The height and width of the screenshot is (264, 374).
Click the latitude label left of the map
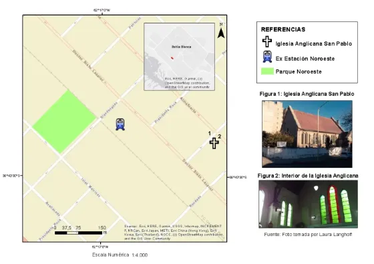click(x=11, y=176)
